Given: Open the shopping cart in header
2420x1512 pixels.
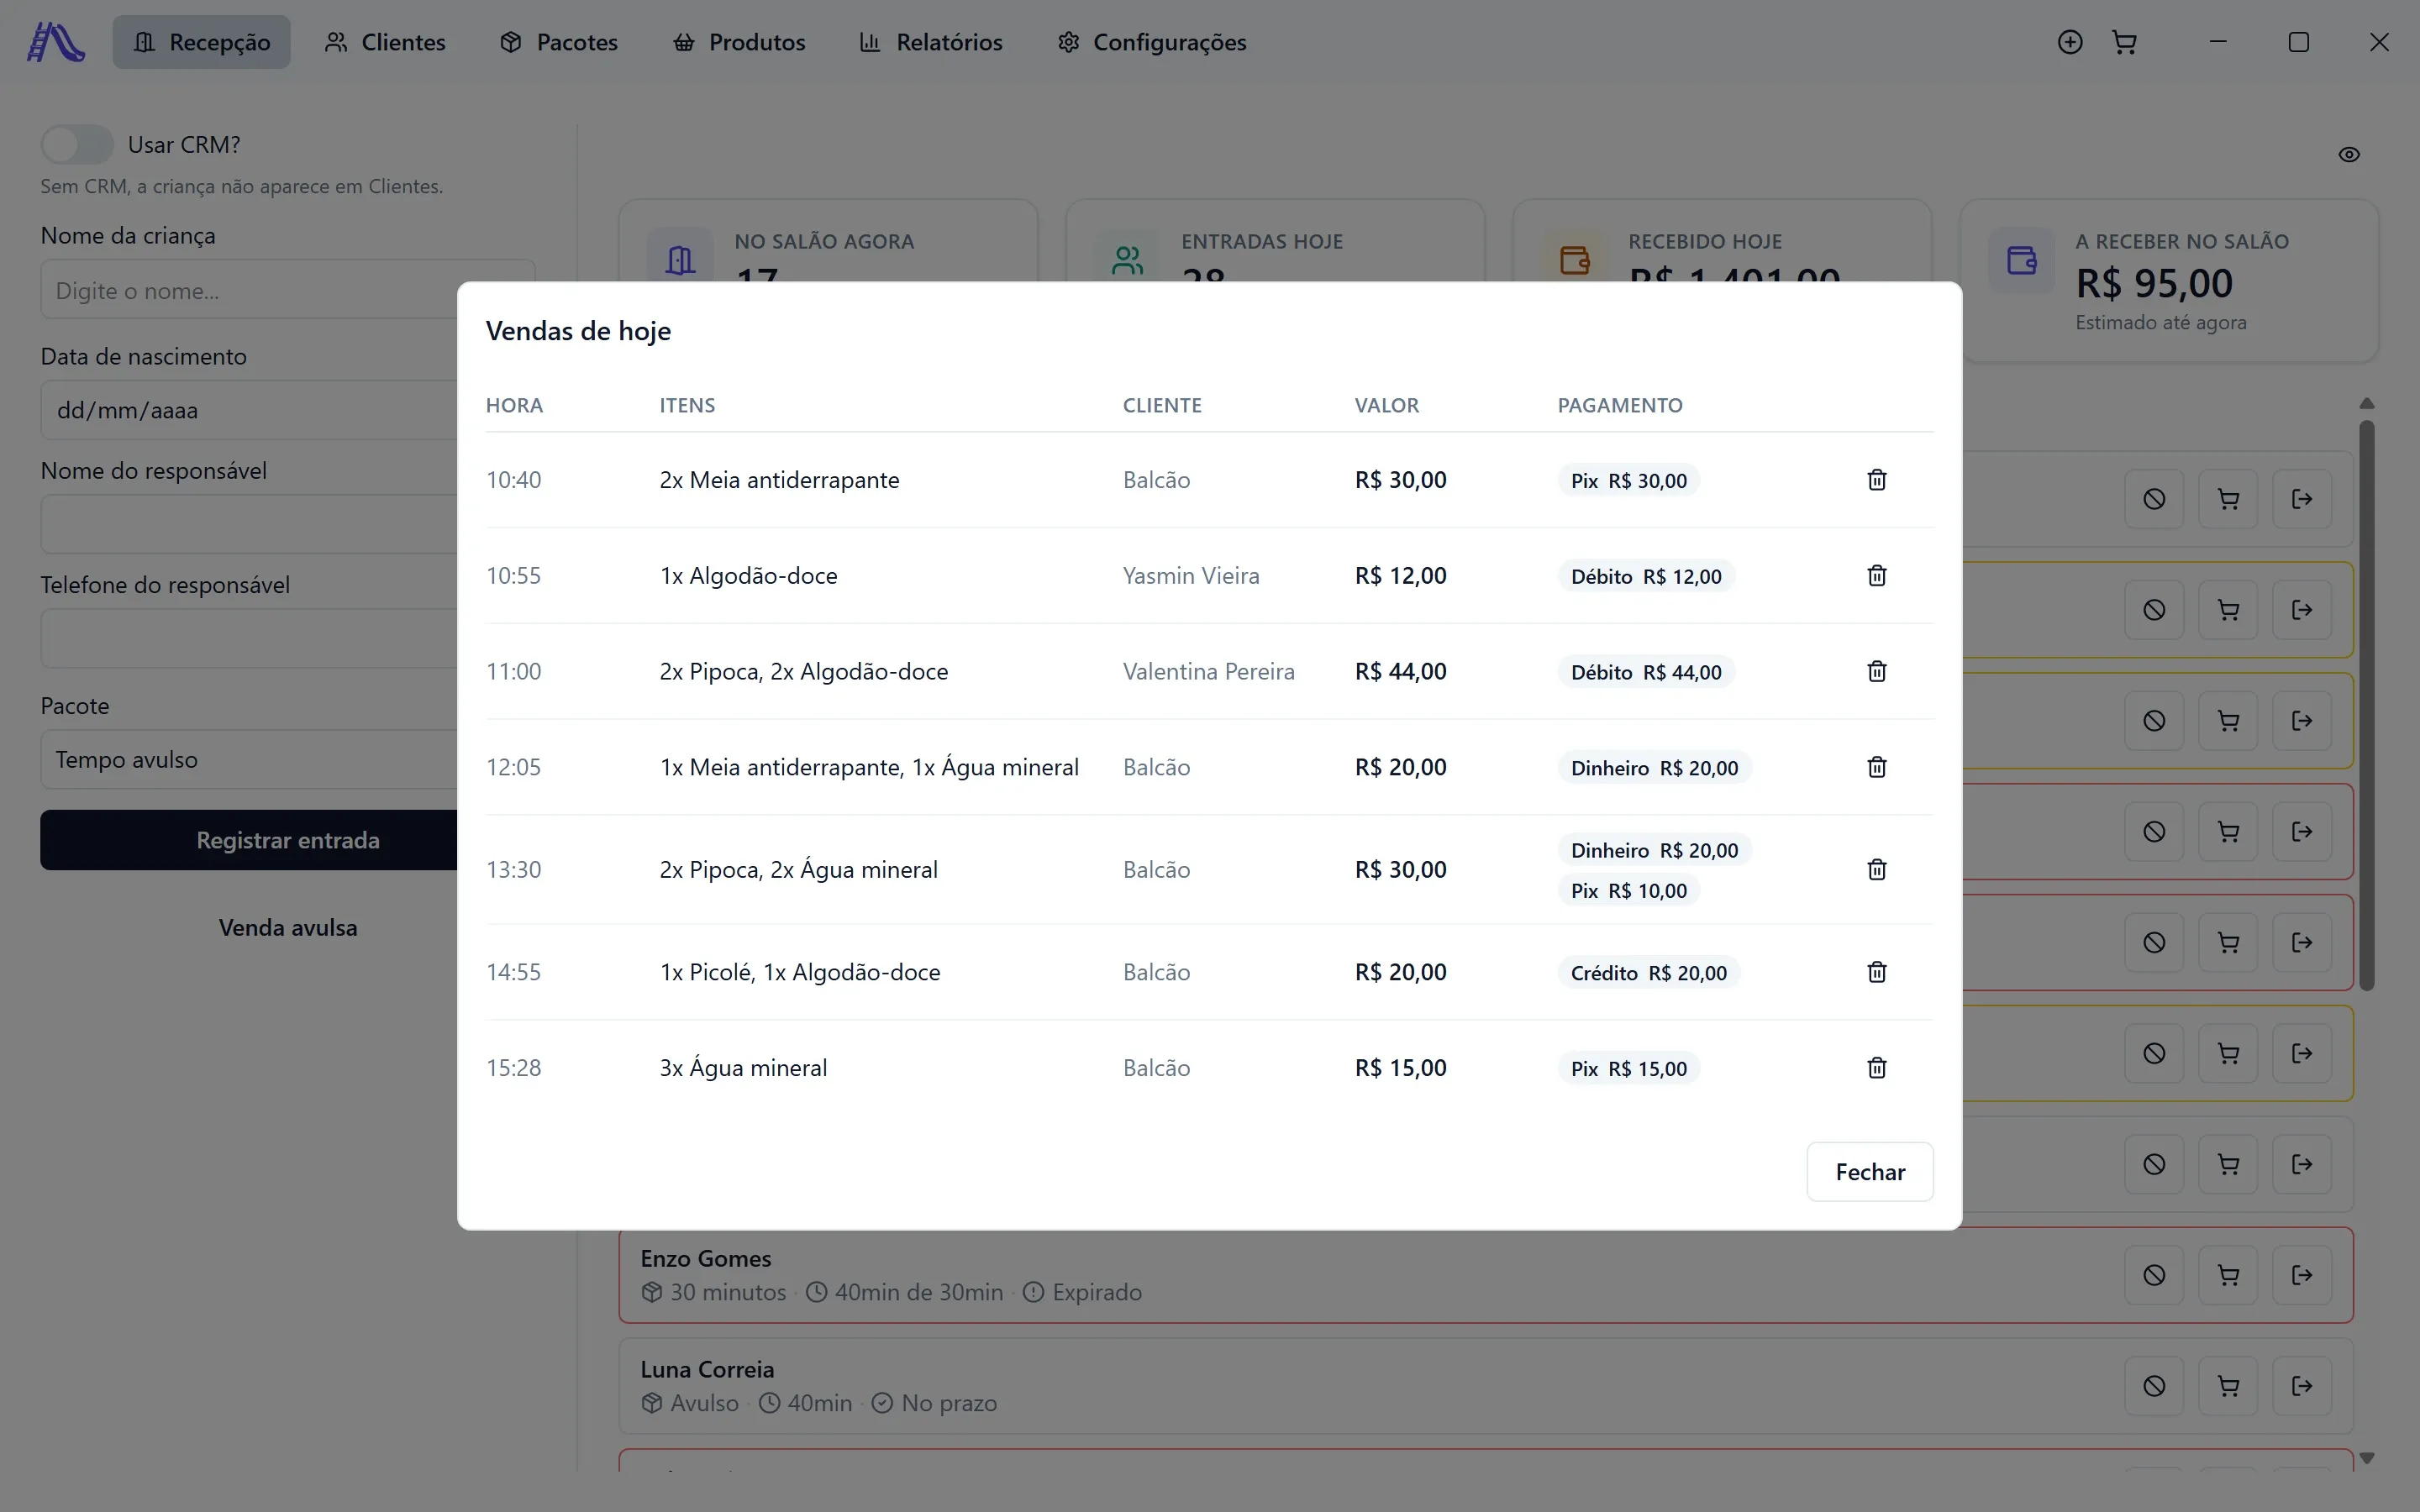Looking at the screenshot, I should pos(2125,42).
